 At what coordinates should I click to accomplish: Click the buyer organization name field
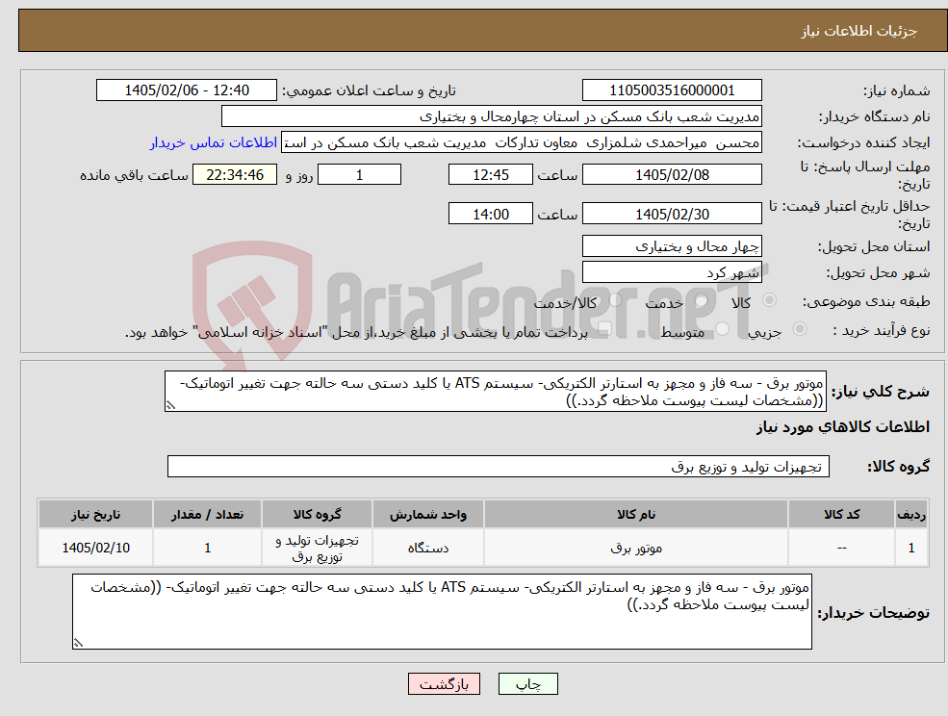point(491,116)
